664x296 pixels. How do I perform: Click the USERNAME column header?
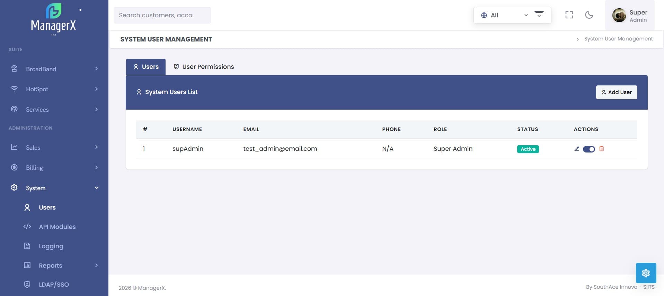(x=187, y=129)
